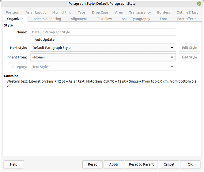Switch to the Transparency tab
The width and height of the screenshot is (204, 172).
140,12
